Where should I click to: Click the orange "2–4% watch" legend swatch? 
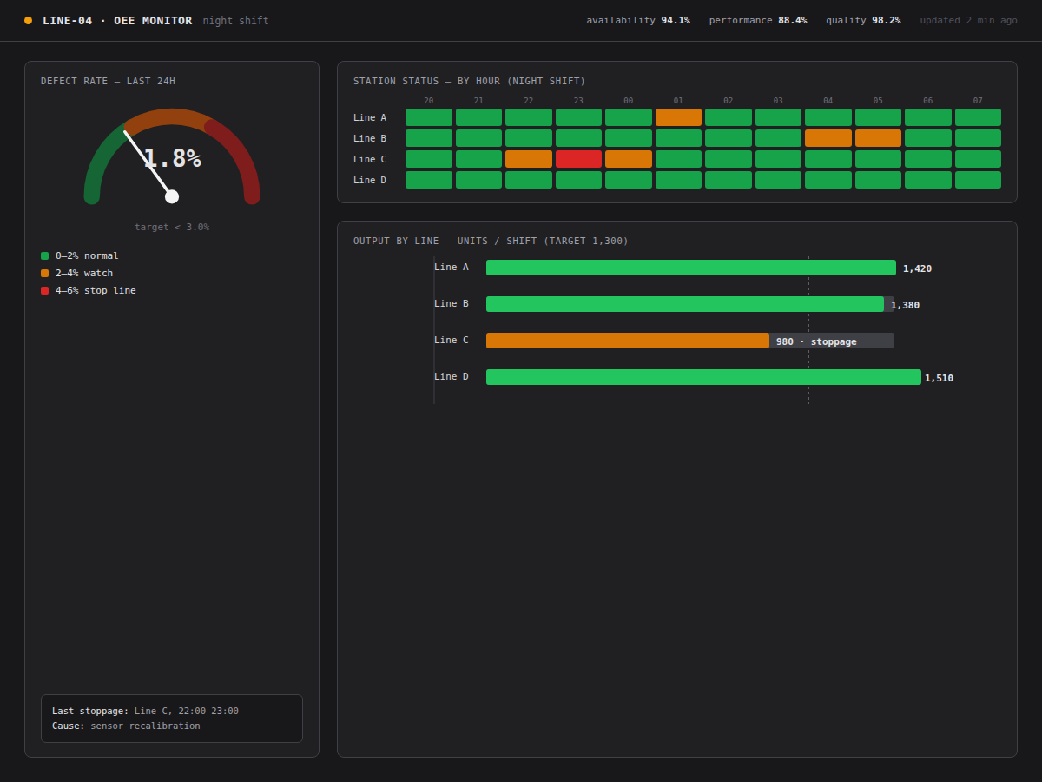[x=44, y=273]
